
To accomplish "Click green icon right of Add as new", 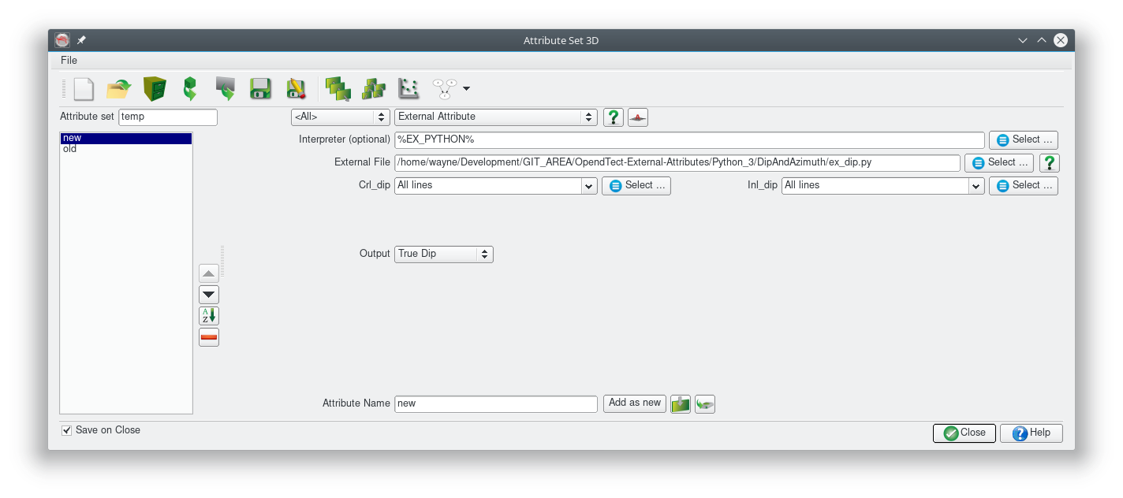I will [x=680, y=403].
